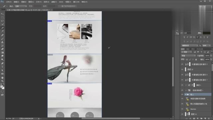Hide the selected group layer
The height and width of the screenshot is (120, 213).
(x=182, y=94)
